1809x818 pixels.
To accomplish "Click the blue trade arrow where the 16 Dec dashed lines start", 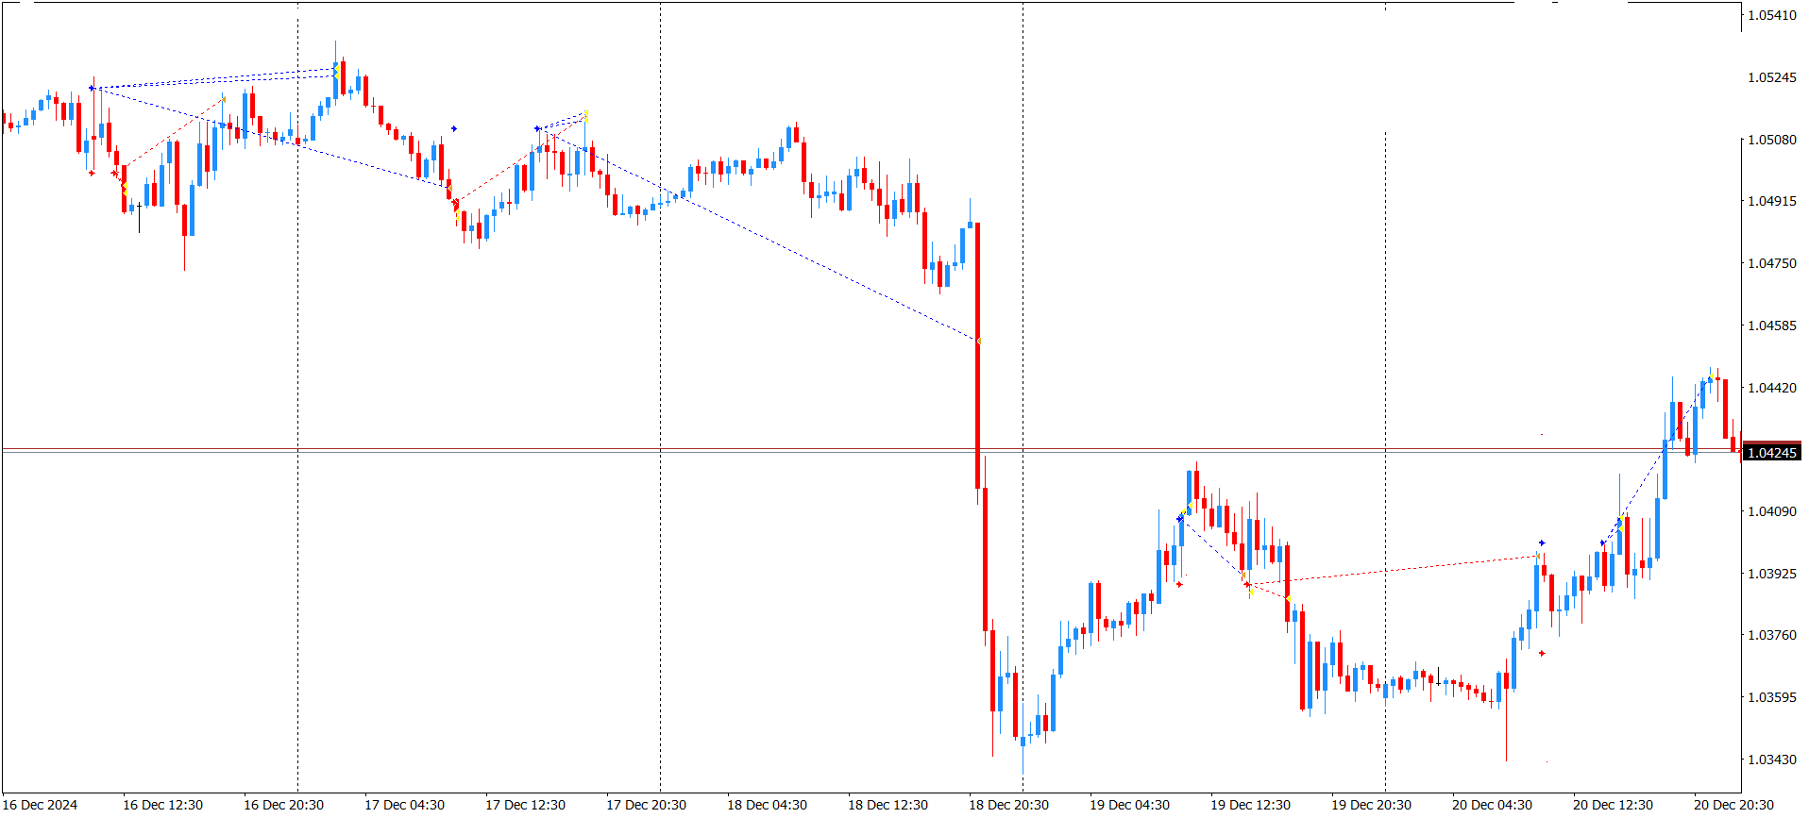I will pyautogui.click(x=92, y=88).
